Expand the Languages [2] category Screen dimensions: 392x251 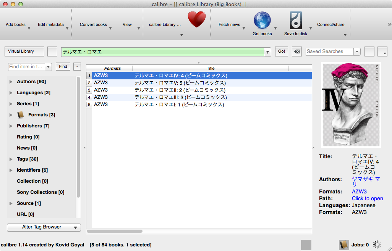11,93
